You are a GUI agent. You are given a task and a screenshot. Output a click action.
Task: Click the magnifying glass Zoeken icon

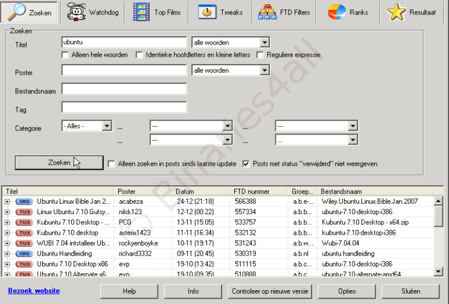[x=16, y=12]
